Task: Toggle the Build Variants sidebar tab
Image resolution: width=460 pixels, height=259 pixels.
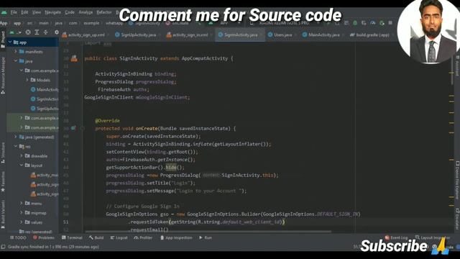Action: click(3, 214)
